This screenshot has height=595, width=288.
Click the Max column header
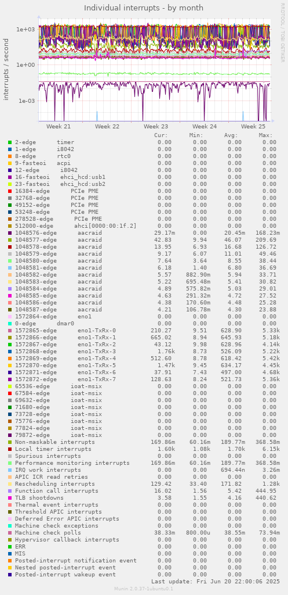[x=265, y=135]
